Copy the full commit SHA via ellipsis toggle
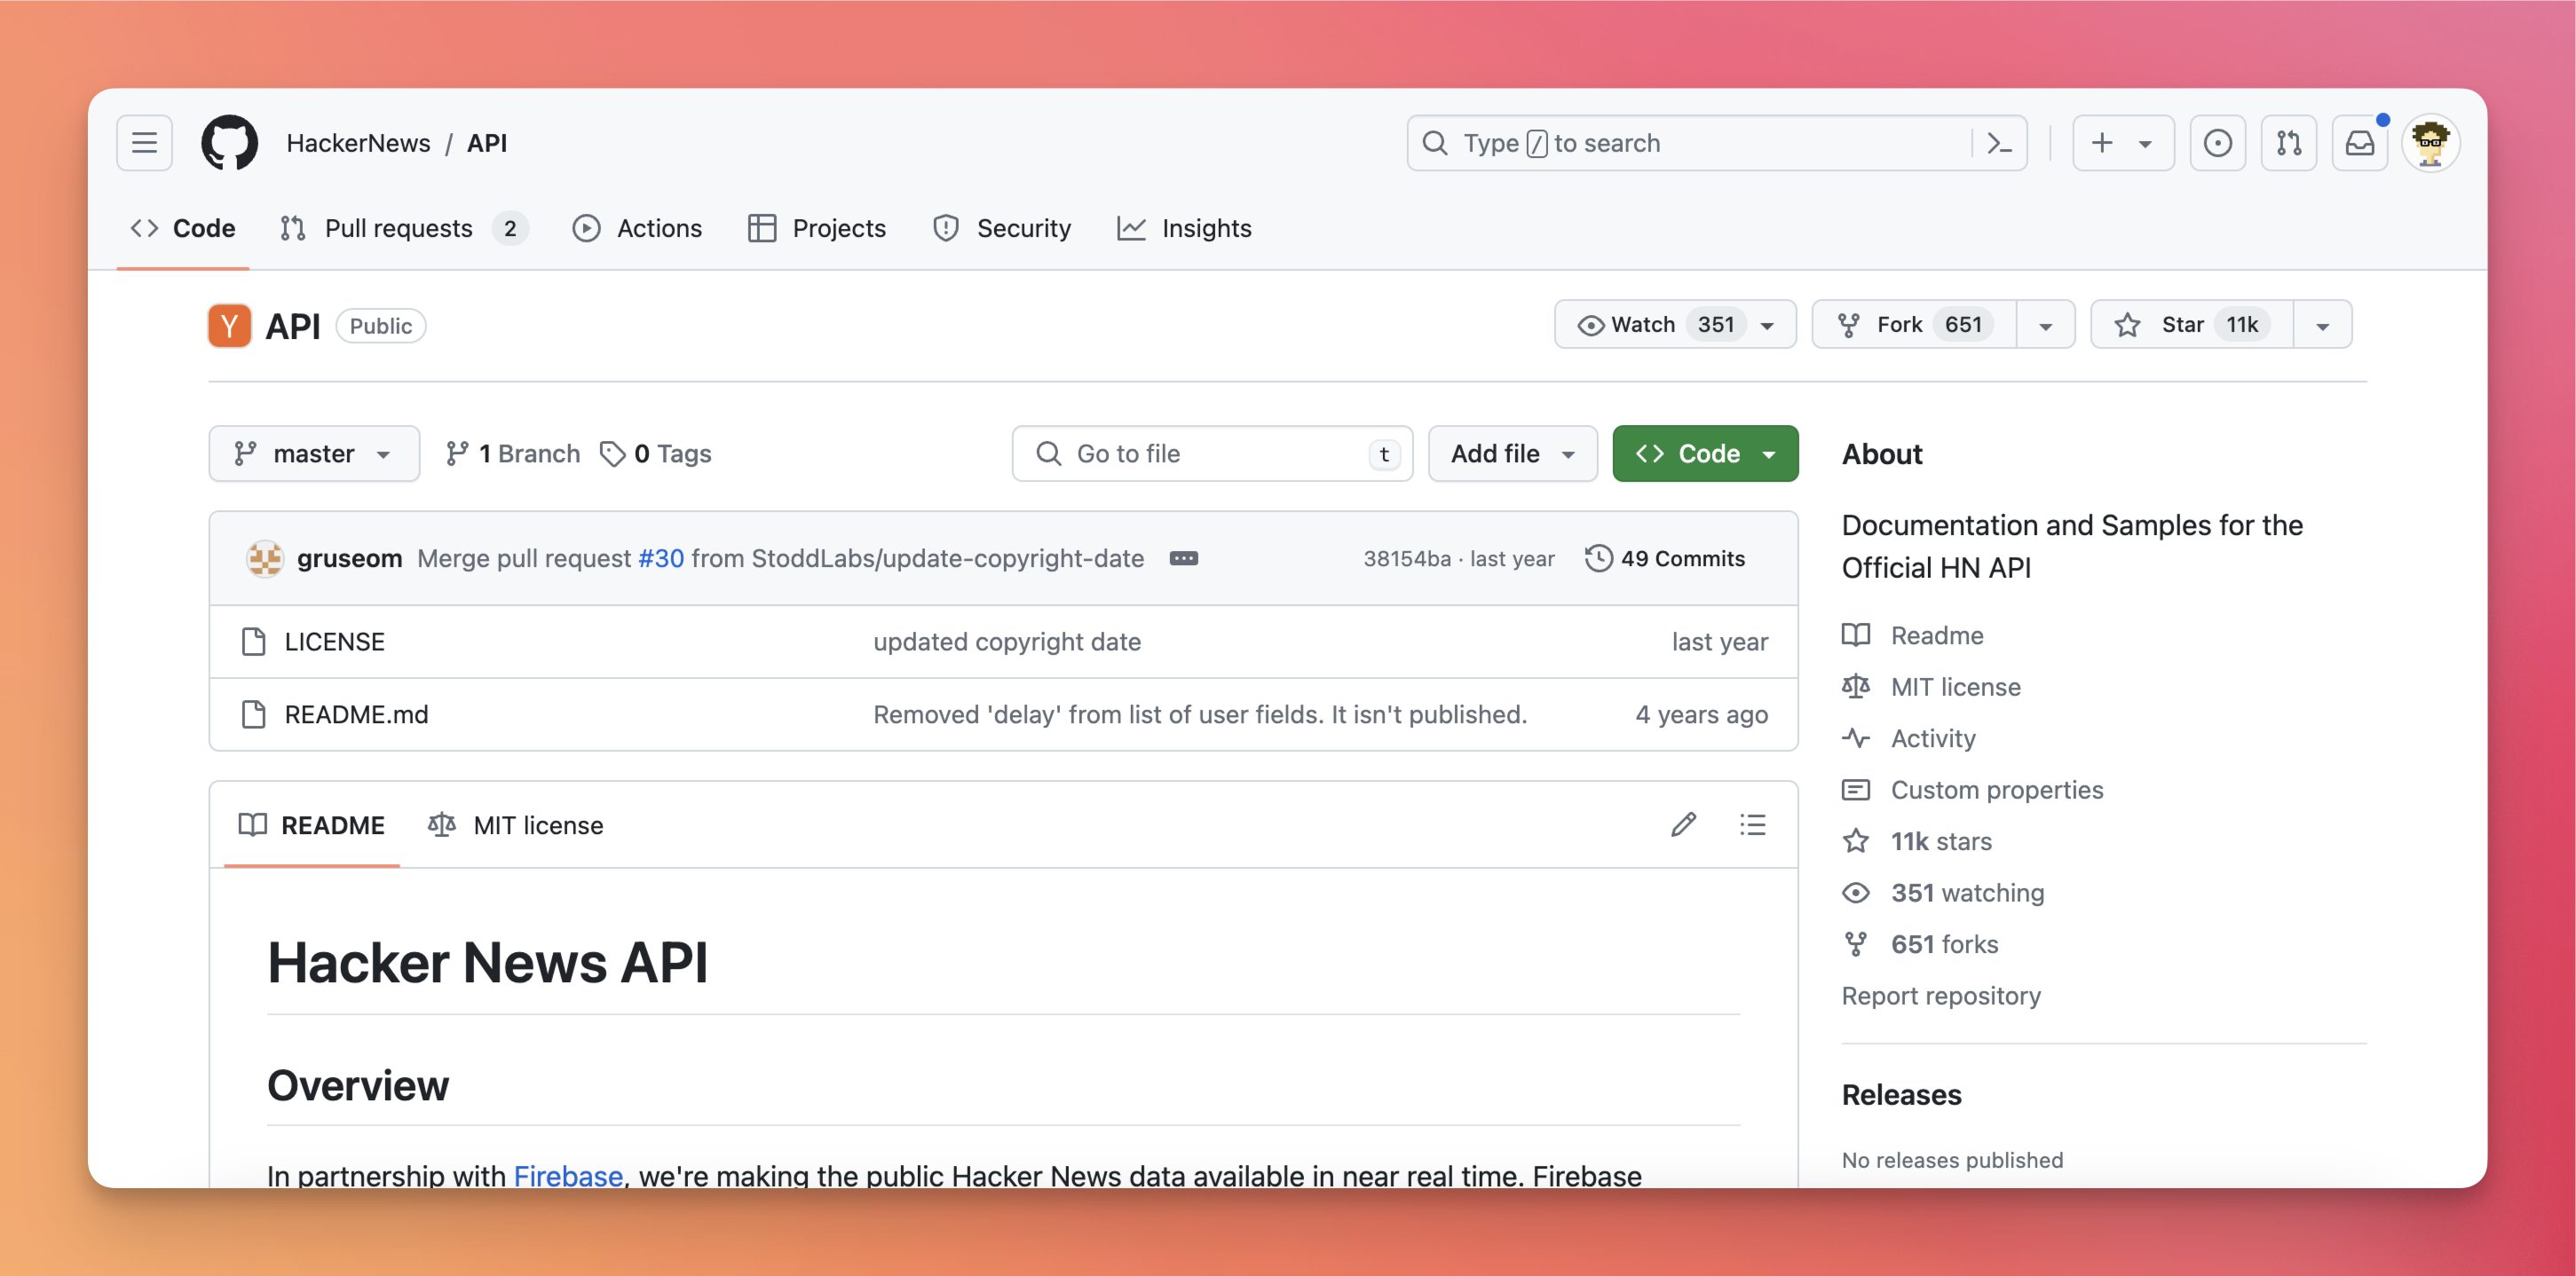Screen dimensions: 2576x1276 coord(1184,558)
